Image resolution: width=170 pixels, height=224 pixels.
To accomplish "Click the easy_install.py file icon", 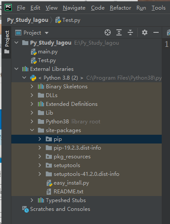I will coord(49,183).
